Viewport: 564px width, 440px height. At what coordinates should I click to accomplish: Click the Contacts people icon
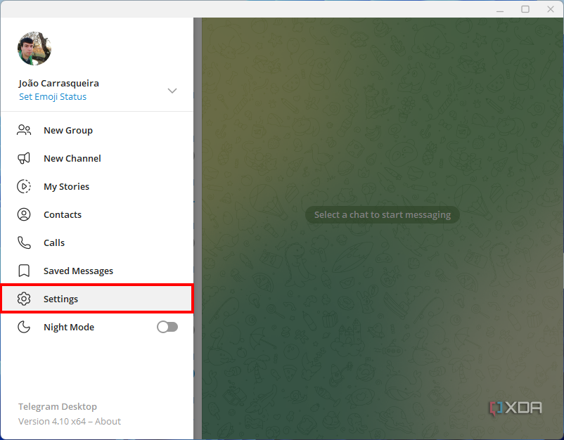(23, 214)
